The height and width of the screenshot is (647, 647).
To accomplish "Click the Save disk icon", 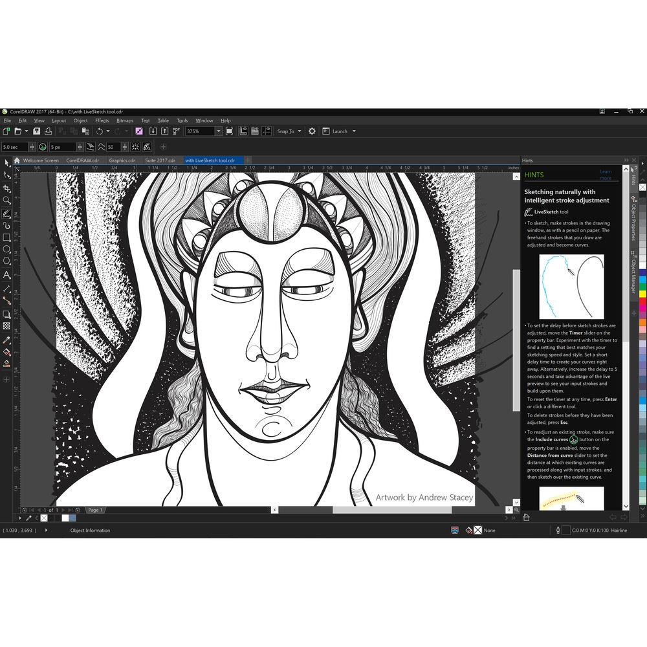I will tap(37, 131).
